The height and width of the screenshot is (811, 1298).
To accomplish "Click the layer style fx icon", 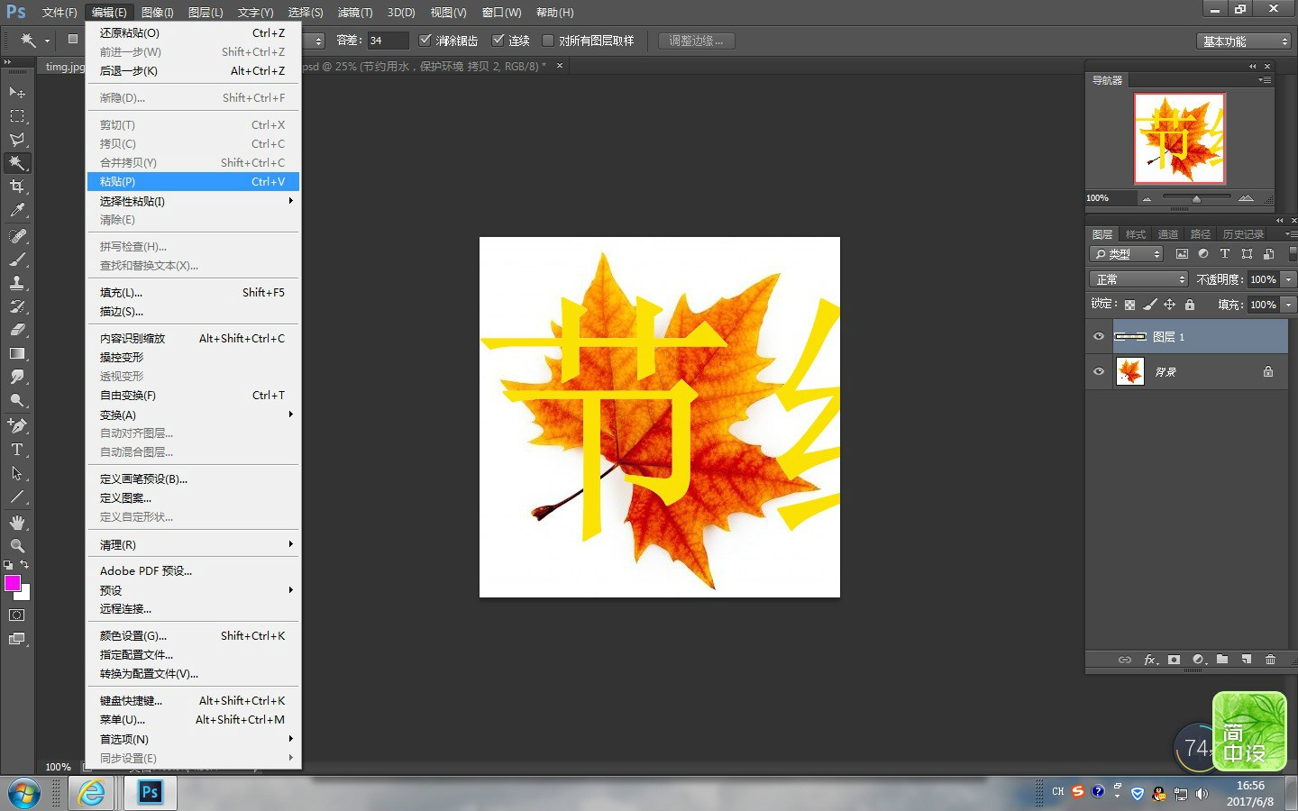I will click(1151, 660).
